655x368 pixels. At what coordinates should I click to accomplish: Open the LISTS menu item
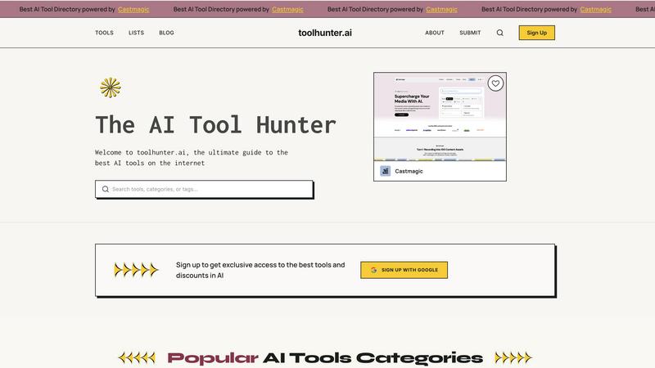136,33
